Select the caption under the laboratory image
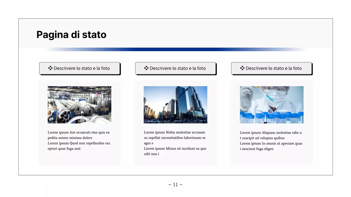Viewport: 351px width, 197px height. coord(271,141)
